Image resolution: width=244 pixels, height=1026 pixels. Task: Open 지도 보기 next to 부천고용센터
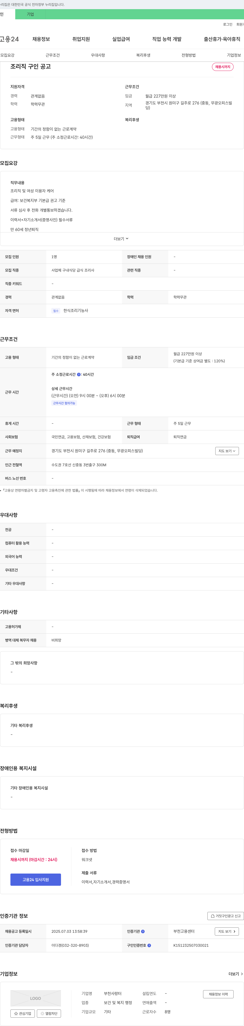(x=226, y=931)
